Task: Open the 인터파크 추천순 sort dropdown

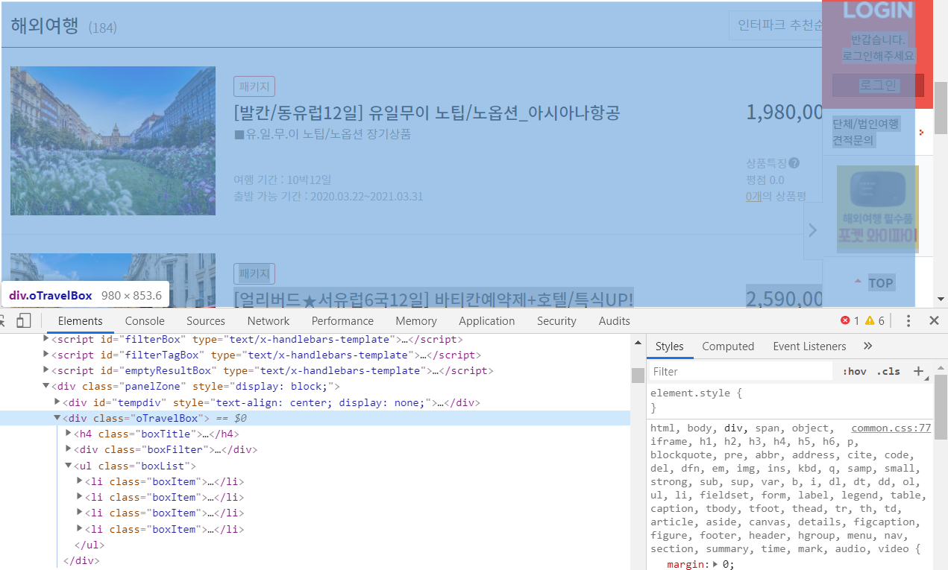Action: point(776,25)
